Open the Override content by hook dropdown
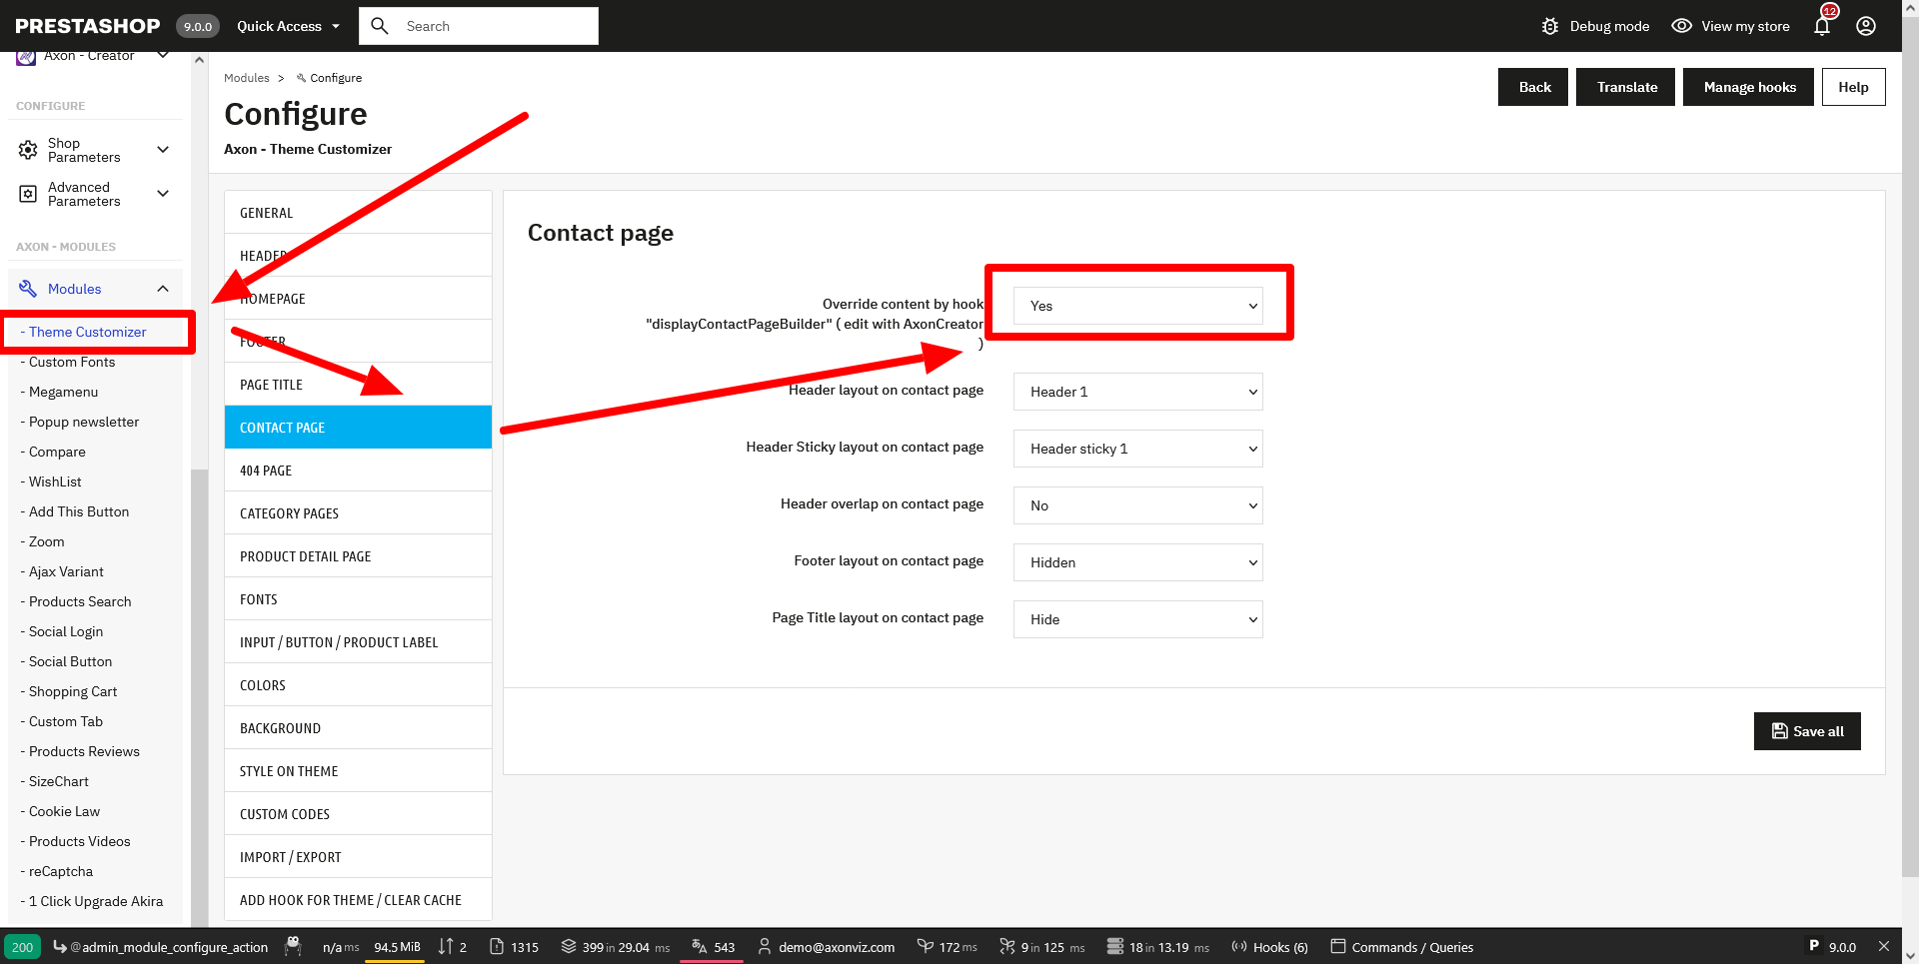 click(1138, 306)
